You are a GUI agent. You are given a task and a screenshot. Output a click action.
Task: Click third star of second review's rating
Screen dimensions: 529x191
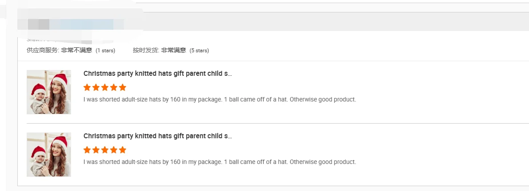pyautogui.click(x=105, y=150)
